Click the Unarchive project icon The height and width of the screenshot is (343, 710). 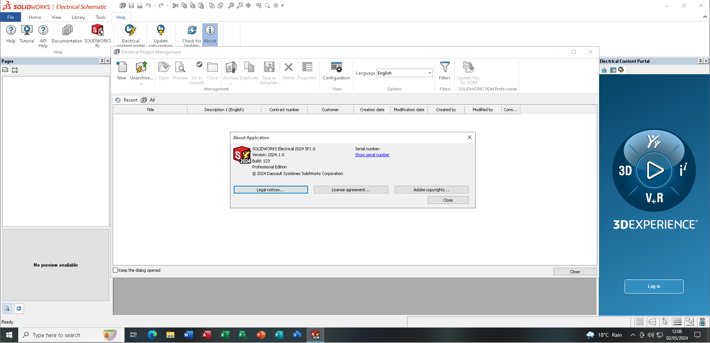click(141, 67)
